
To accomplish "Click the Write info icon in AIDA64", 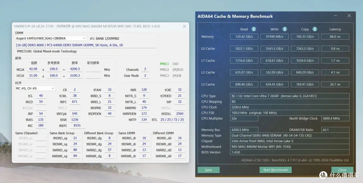I will point(285,29).
